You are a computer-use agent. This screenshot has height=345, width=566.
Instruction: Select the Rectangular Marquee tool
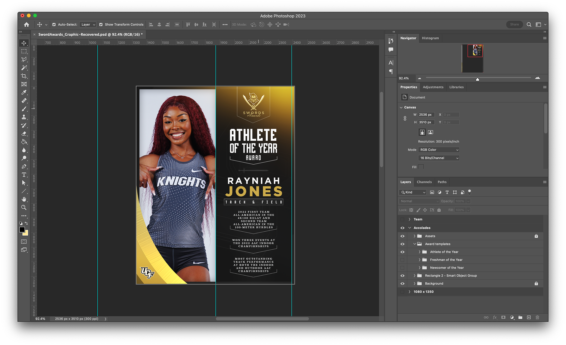click(24, 51)
